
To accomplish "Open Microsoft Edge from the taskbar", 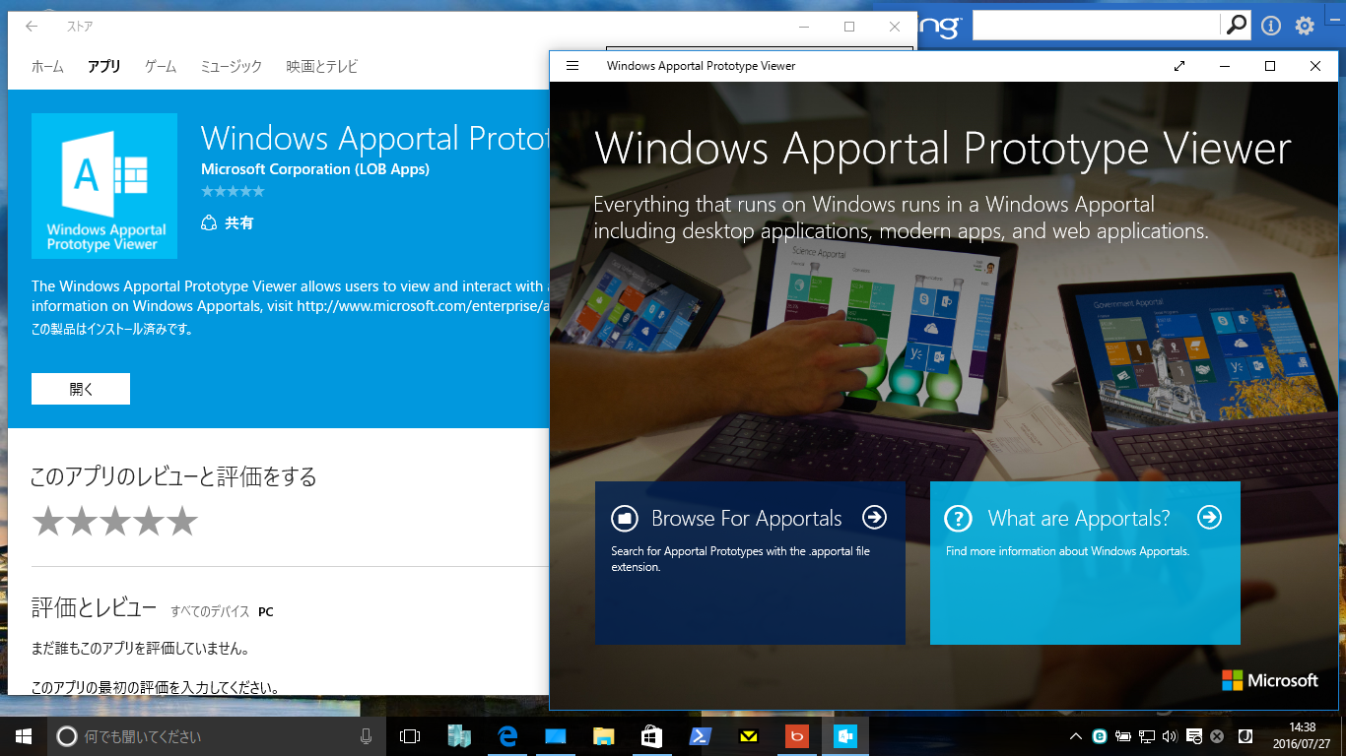I will 508,736.
